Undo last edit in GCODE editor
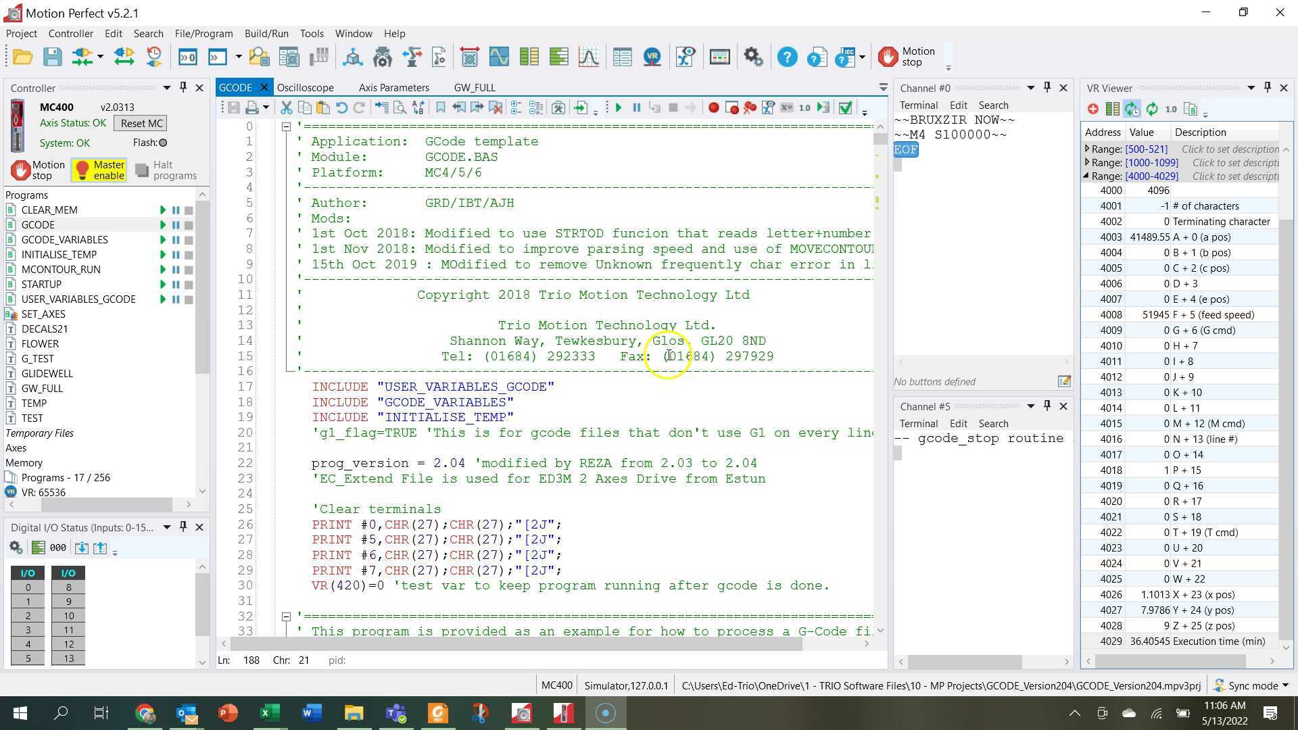The width and height of the screenshot is (1298, 730). pyautogui.click(x=341, y=107)
